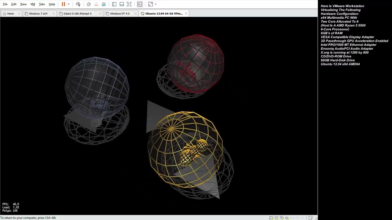Revert VM to previous snapshot

(x=96, y=4)
